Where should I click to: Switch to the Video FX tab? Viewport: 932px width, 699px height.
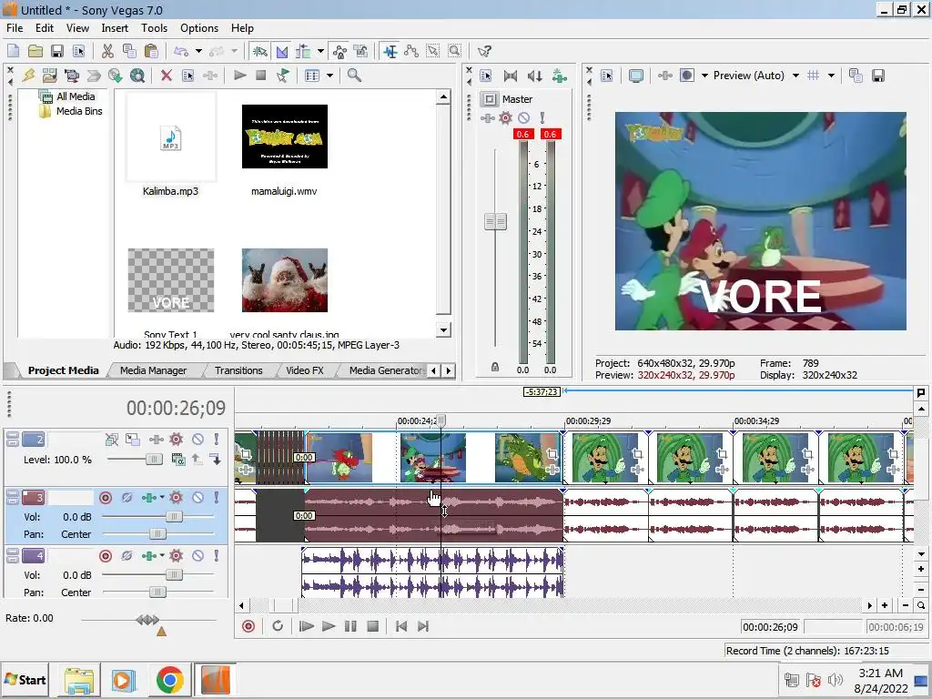(x=305, y=370)
